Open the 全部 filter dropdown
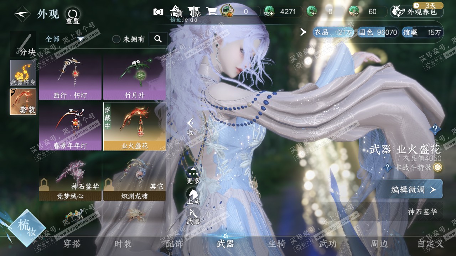Viewport: 456px width, 256px height. click(64, 39)
